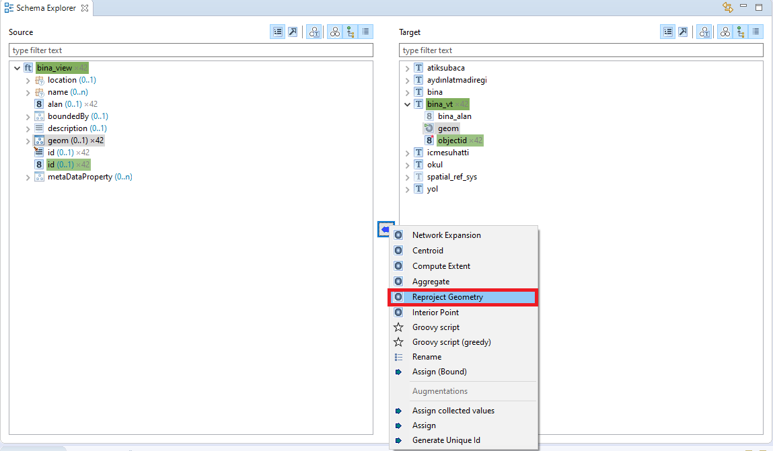
Task: Click the hierarchy tree icon in Target toolbar
Action: click(x=741, y=32)
